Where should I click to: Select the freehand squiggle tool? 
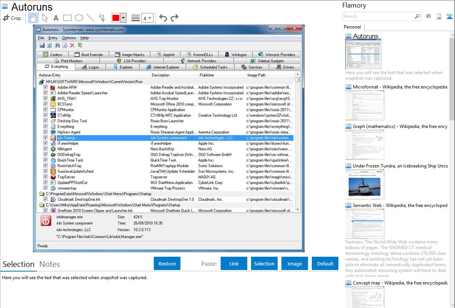click(102, 18)
